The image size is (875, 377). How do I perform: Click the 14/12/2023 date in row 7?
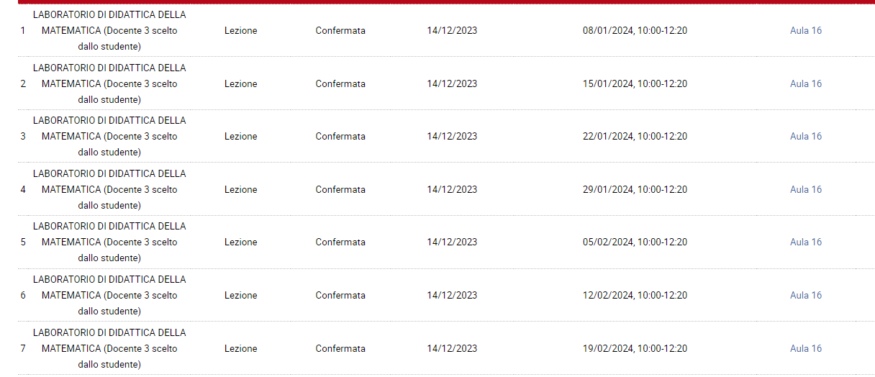point(452,349)
